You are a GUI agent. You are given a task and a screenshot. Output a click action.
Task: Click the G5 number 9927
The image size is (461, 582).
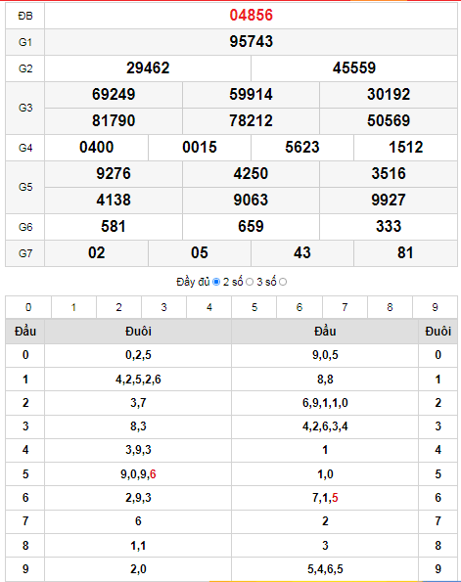(x=389, y=201)
